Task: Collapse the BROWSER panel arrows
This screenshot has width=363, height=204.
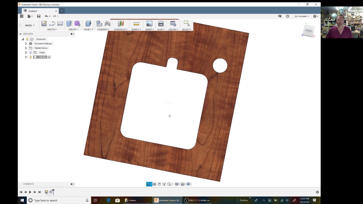Action: point(20,34)
